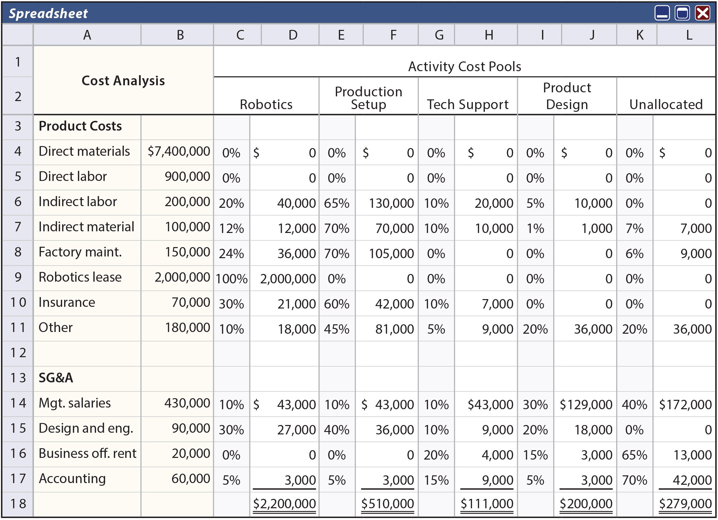Viewport: 718px width, 520px height.
Task: Close the Spreadsheet window
Action: click(x=703, y=13)
